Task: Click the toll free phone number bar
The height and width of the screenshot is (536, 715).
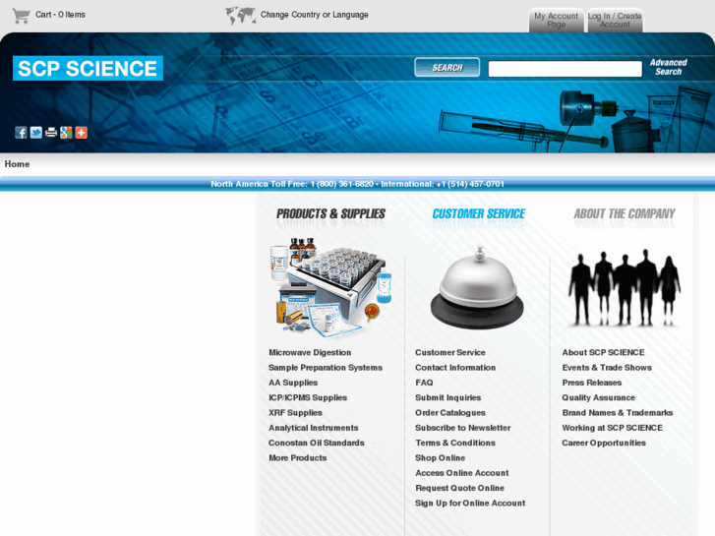Action: tap(358, 184)
